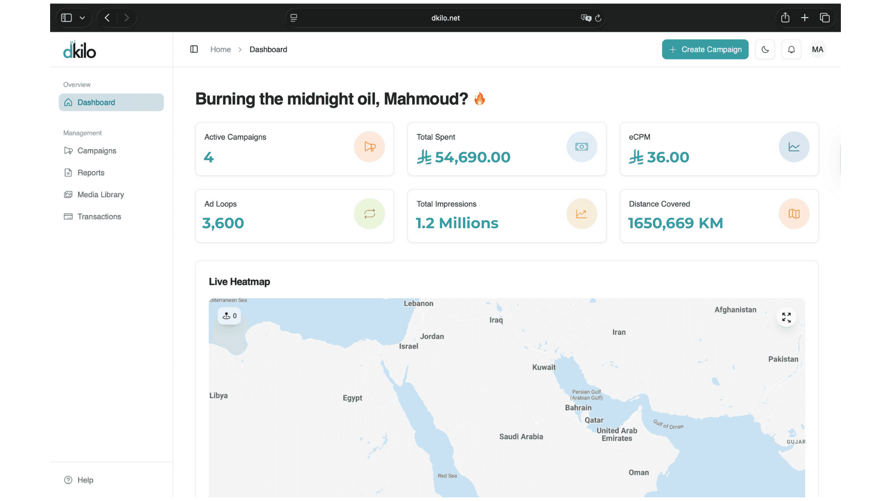891x501 pixels.
Task: Click the Create Campaign button
Action: coord(705,50)
